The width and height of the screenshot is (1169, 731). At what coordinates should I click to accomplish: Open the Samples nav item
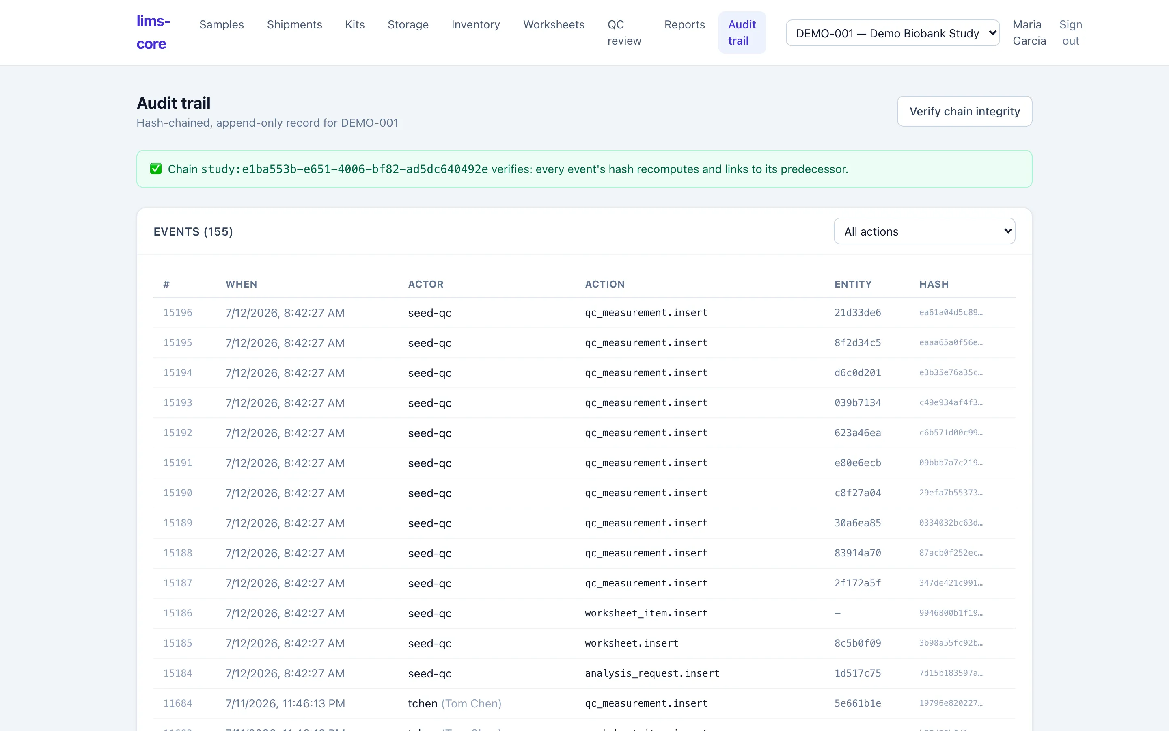coord(221,25)
